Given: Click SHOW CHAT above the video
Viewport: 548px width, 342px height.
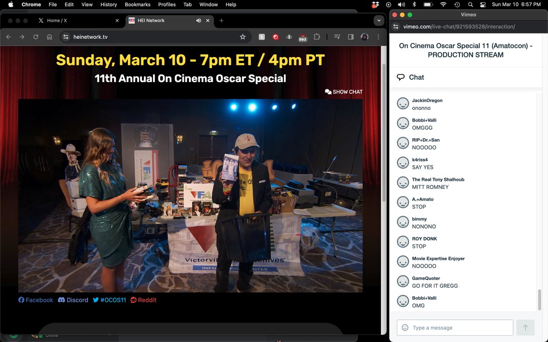Looking at the screenshot, I should [343, 92].
